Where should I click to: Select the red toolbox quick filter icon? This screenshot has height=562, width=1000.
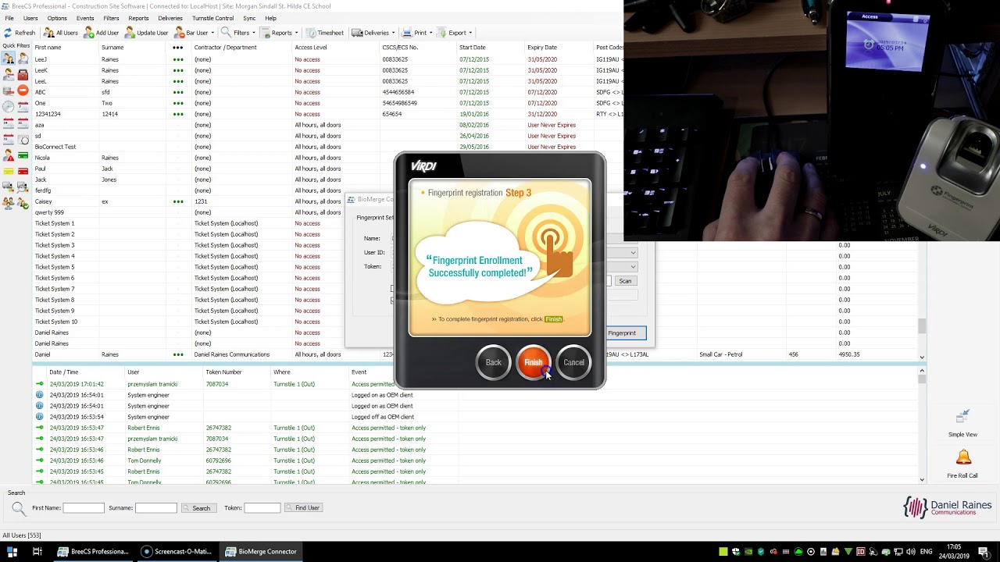click(23, 75)
